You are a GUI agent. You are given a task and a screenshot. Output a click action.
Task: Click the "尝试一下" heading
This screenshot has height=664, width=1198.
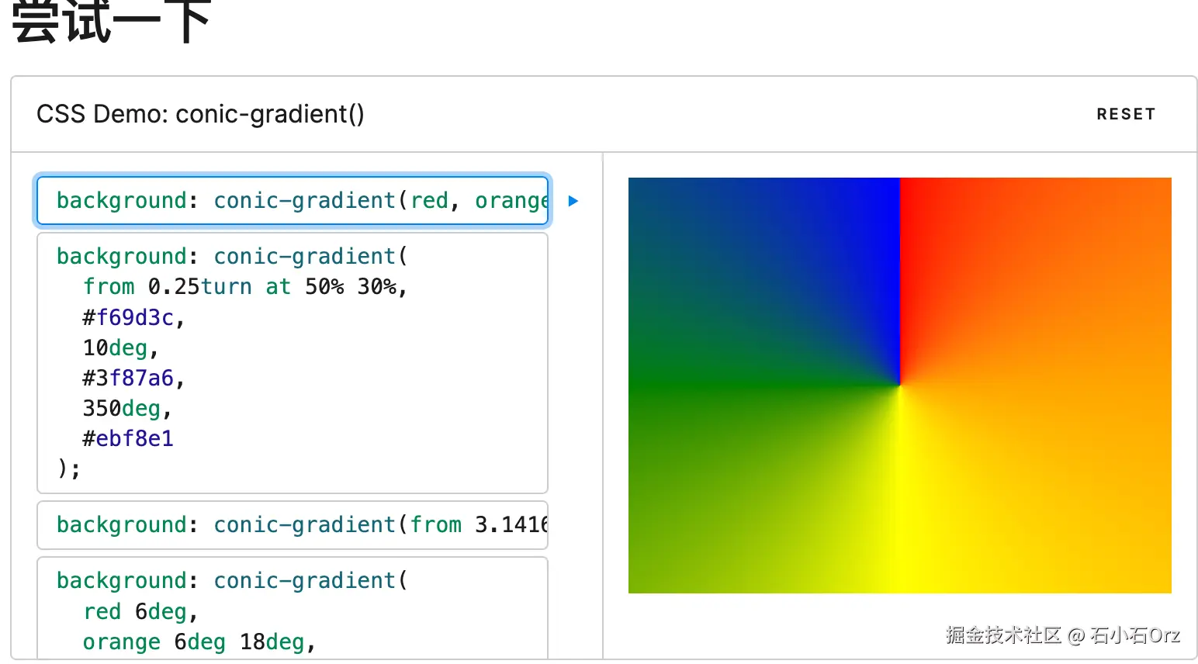(111, 20)
